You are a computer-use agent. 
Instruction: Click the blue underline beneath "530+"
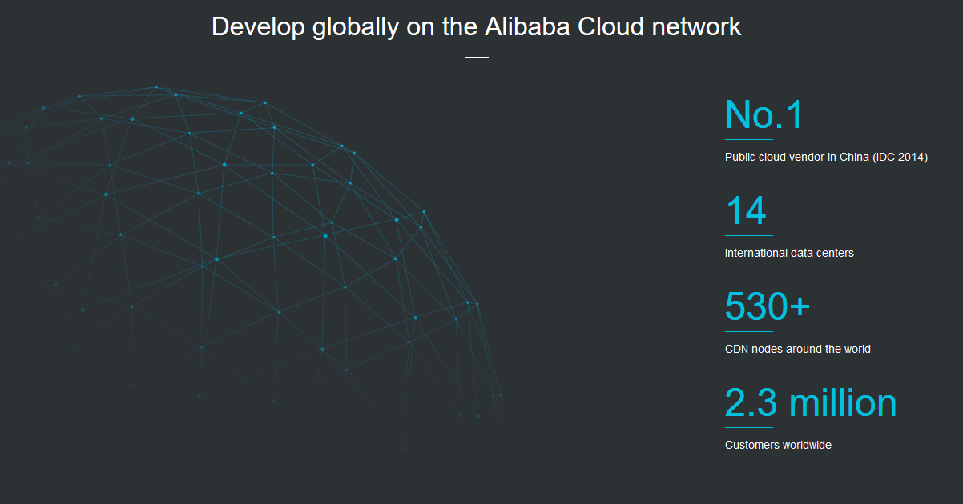748,331
